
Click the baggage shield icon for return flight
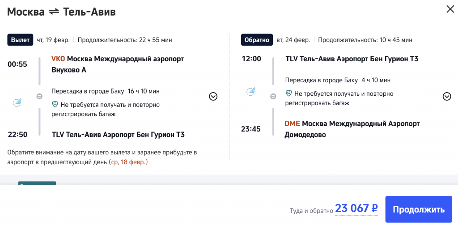coord(289,93)
